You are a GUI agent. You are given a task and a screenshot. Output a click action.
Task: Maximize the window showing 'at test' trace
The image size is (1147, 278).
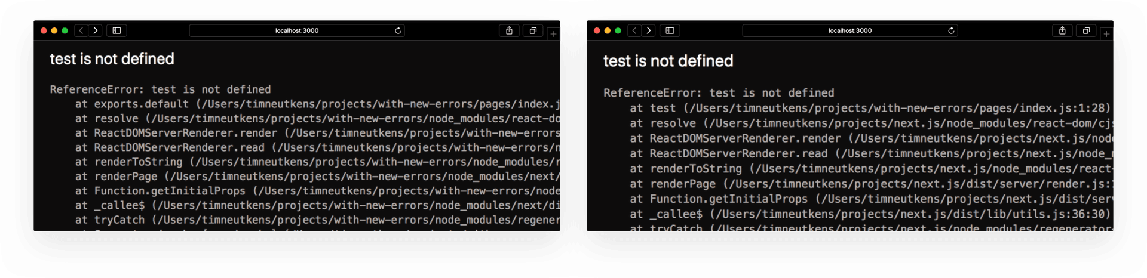point(618,30)
